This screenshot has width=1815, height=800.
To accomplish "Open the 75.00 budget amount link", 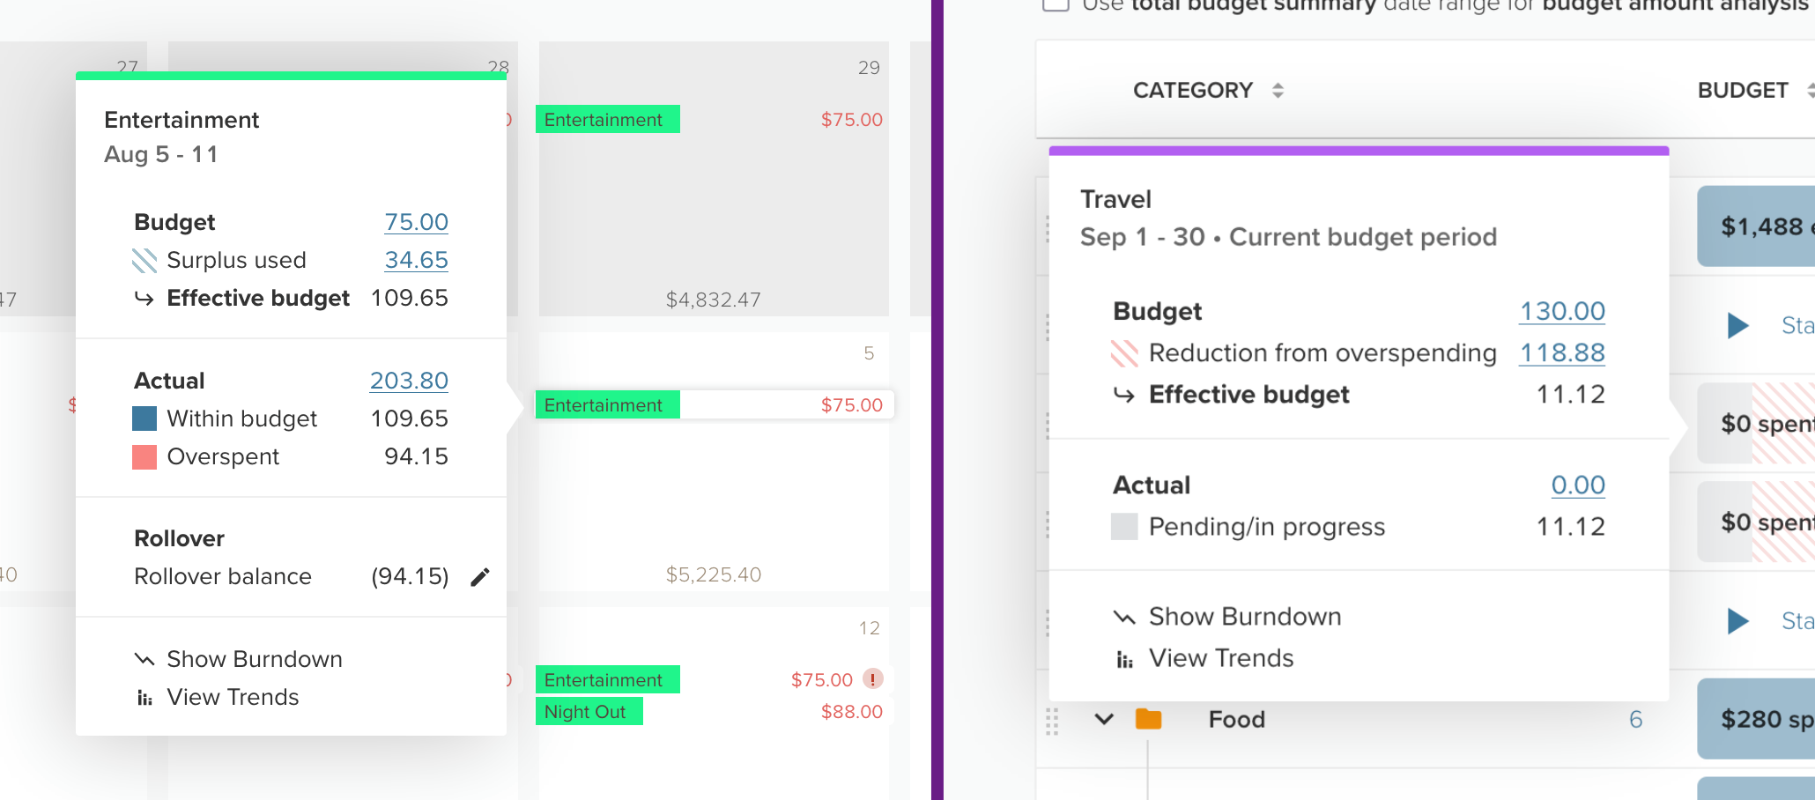I will [416, 222].
